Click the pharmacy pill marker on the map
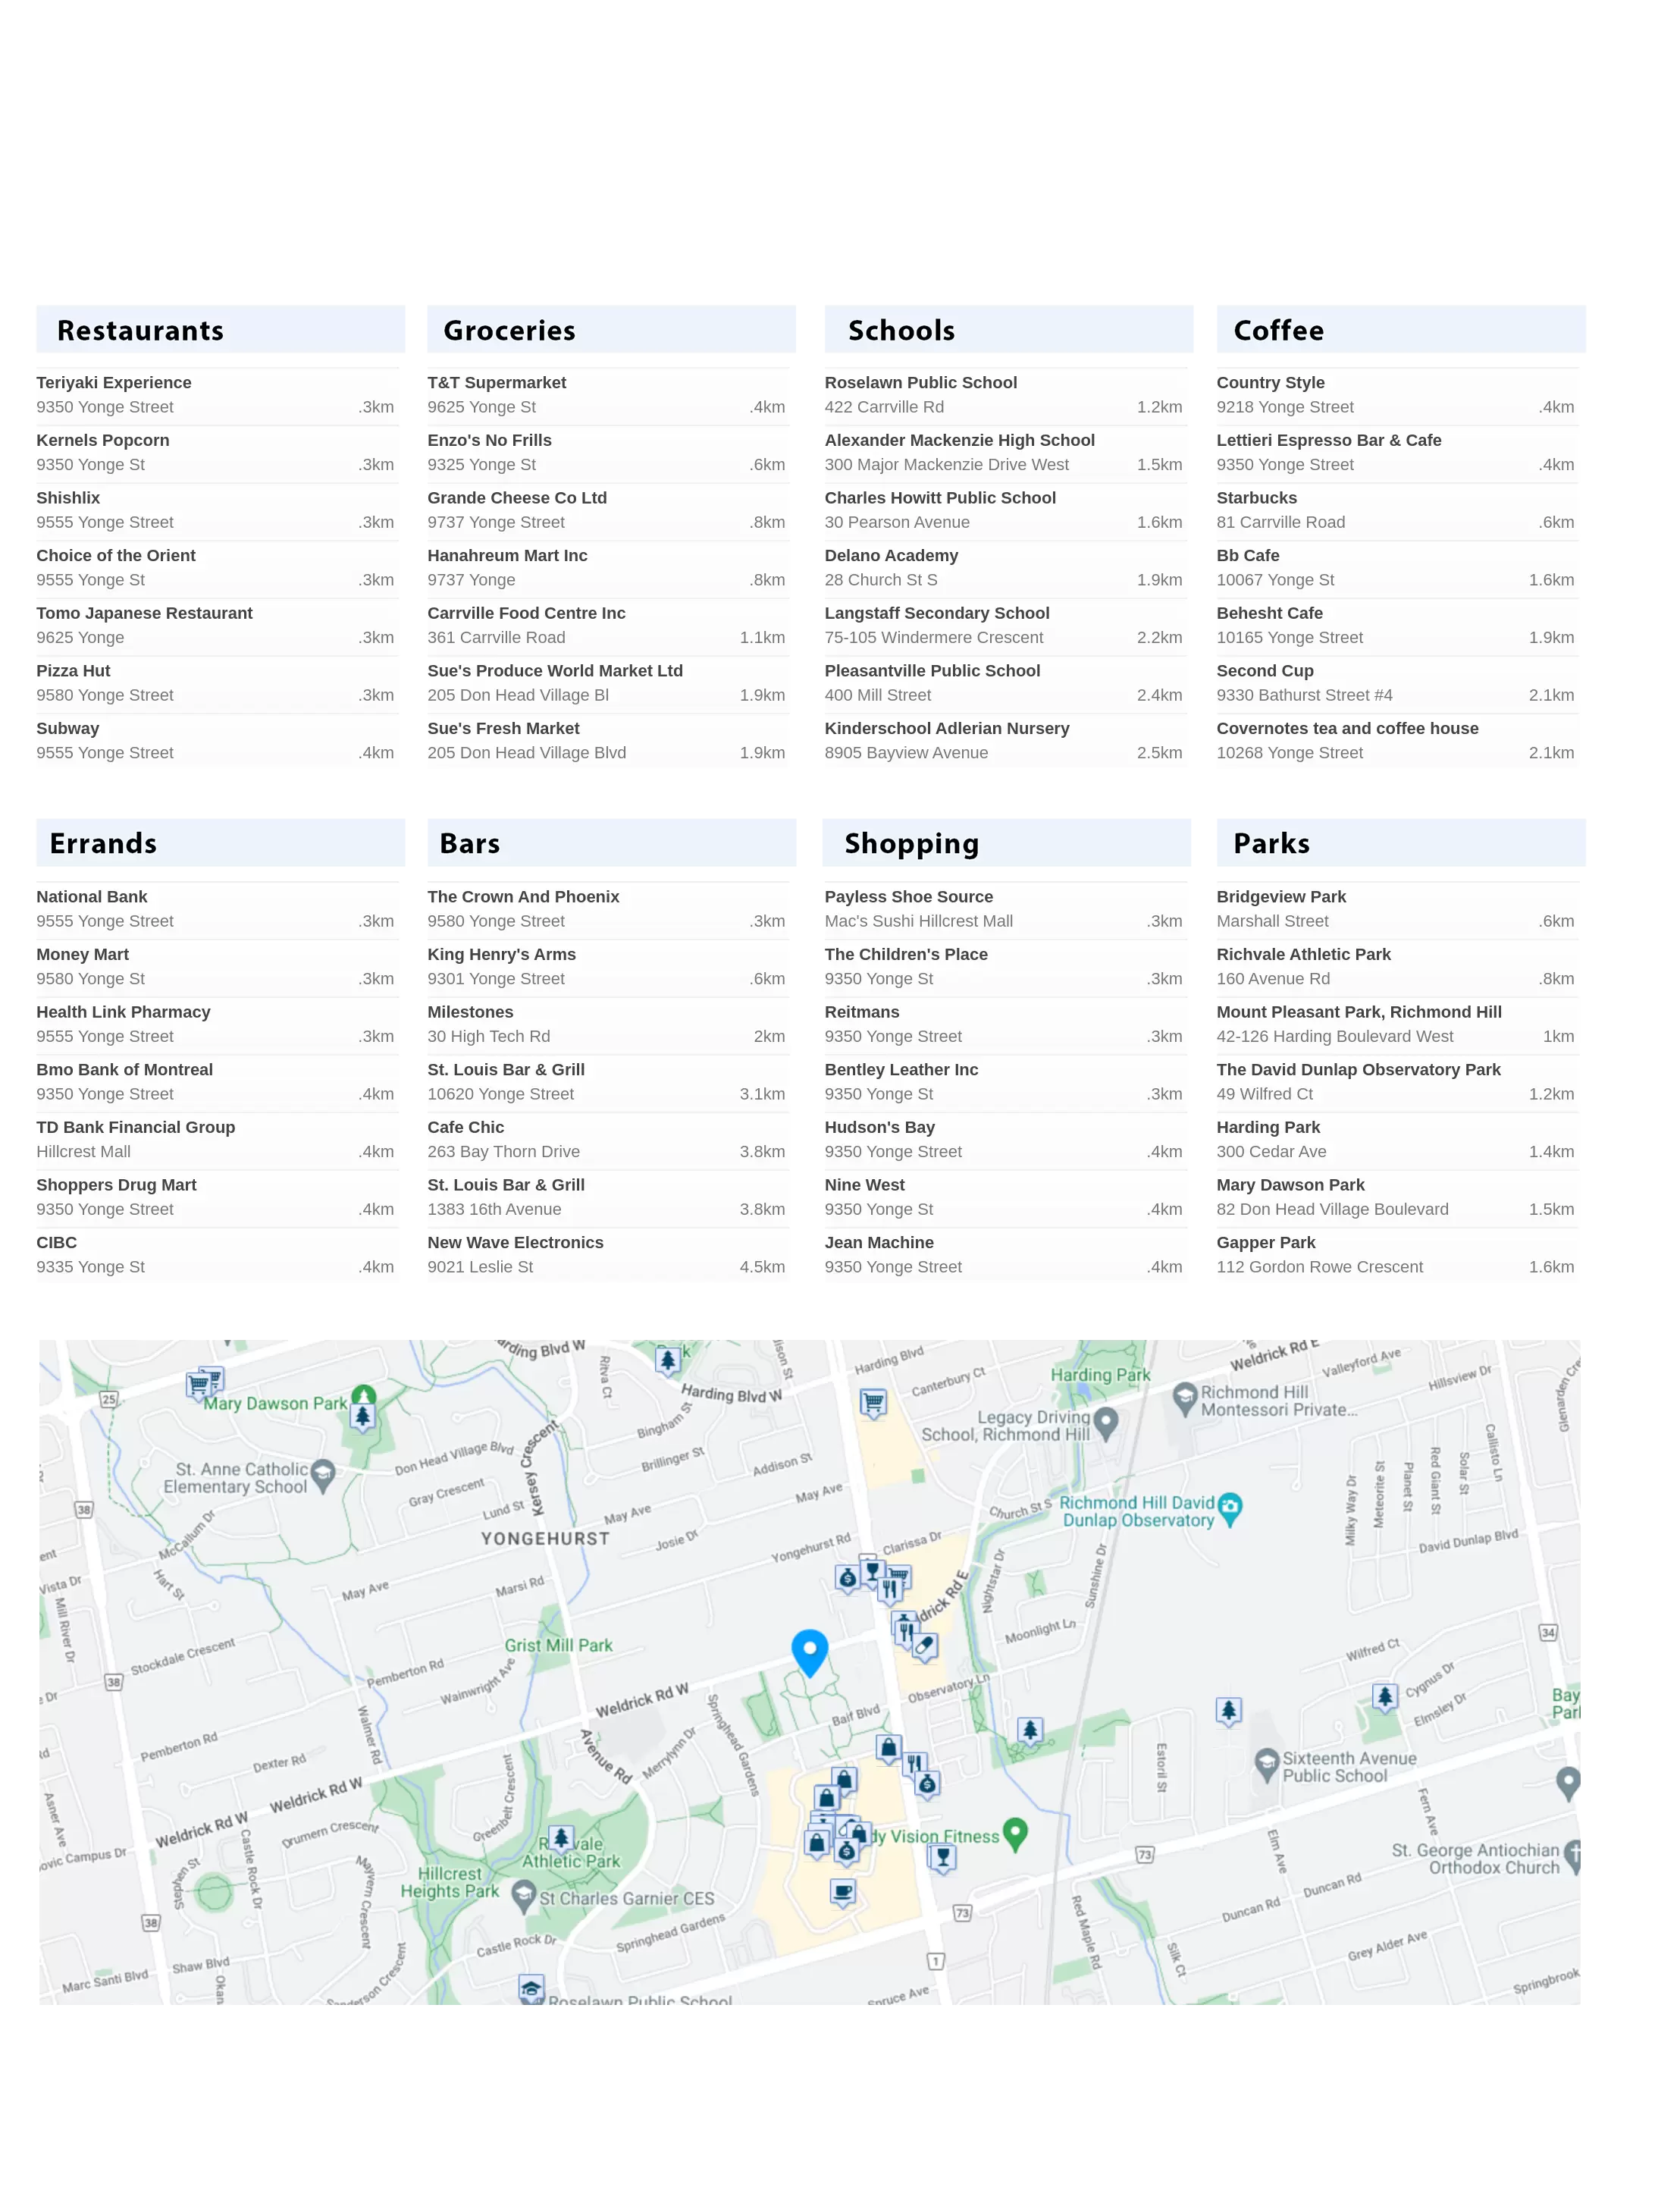1658x2212 pixels. click(x=925, y=1645)
